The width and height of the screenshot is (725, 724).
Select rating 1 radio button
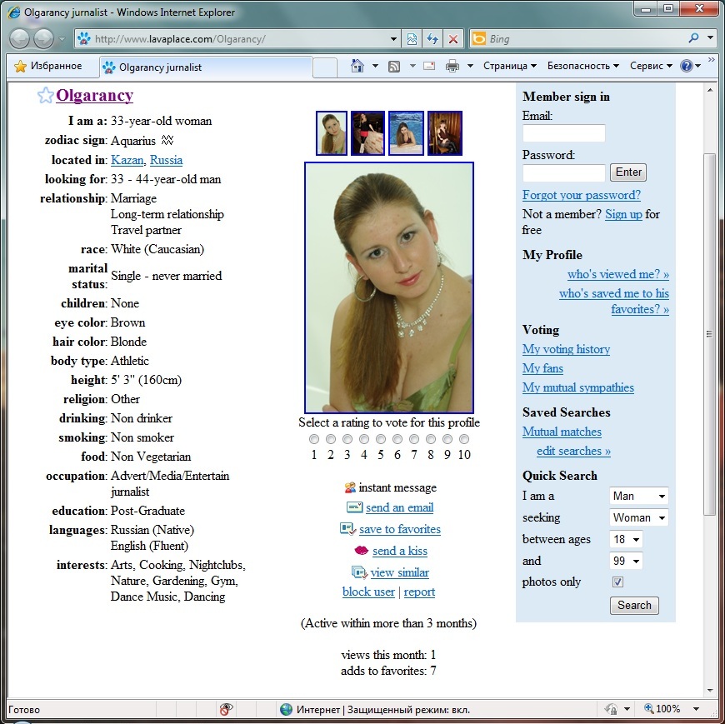314,439
